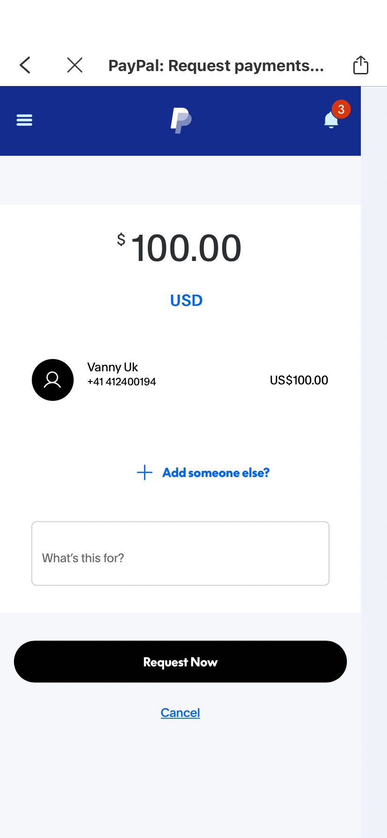
Task: Tap the PayPal: Request payments page title
Action: click(216, 65)
